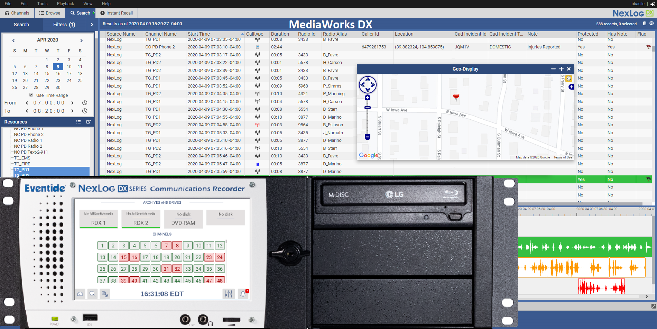657x329 pixels.
Task: Open the Help menu
Action: (x=106, y=4)
